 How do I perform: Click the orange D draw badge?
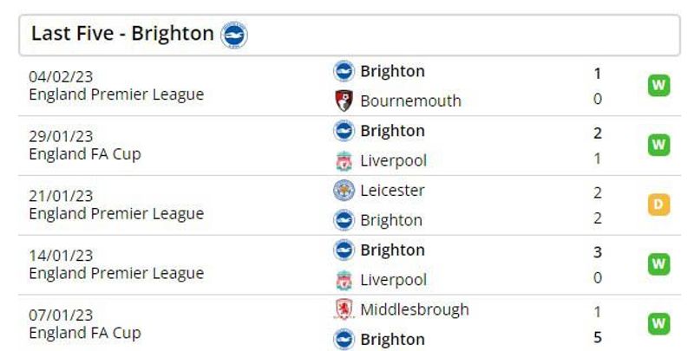tap(659, 205)
